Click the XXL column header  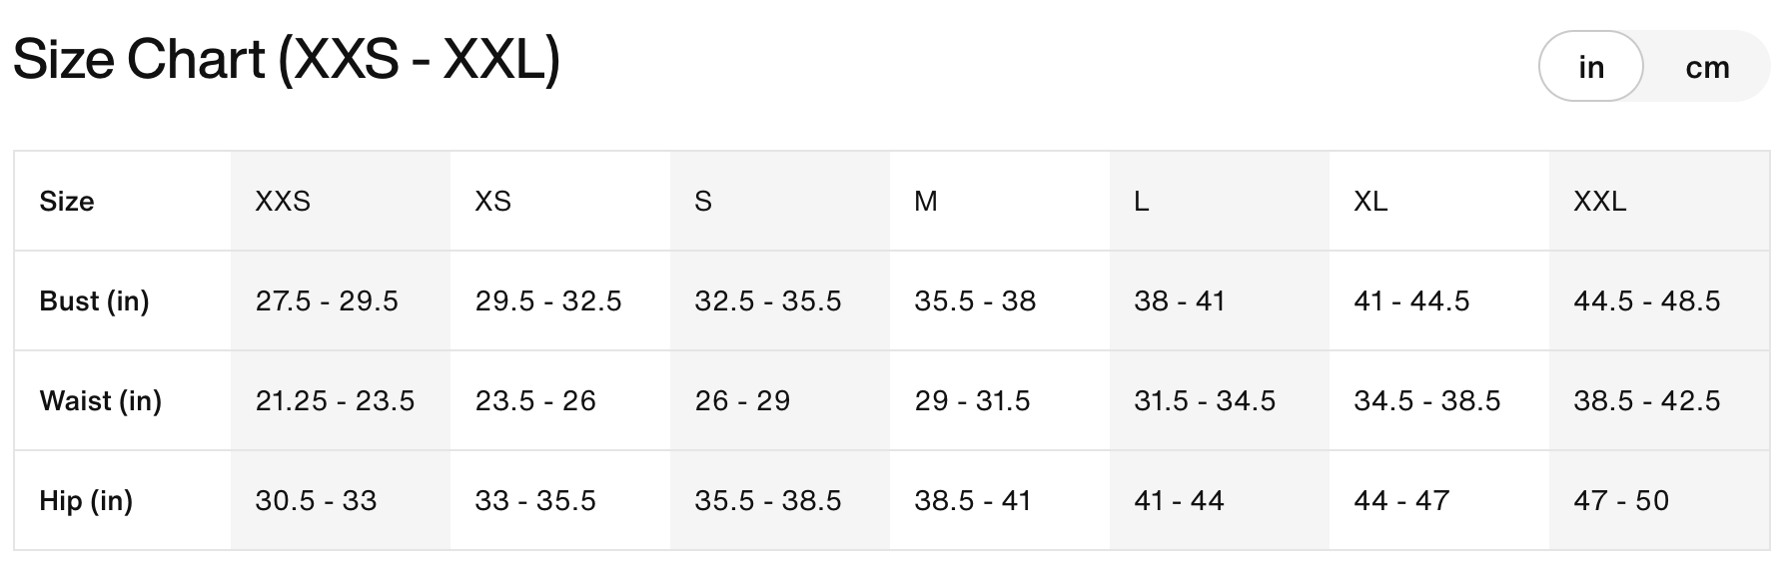(1599, 202)
